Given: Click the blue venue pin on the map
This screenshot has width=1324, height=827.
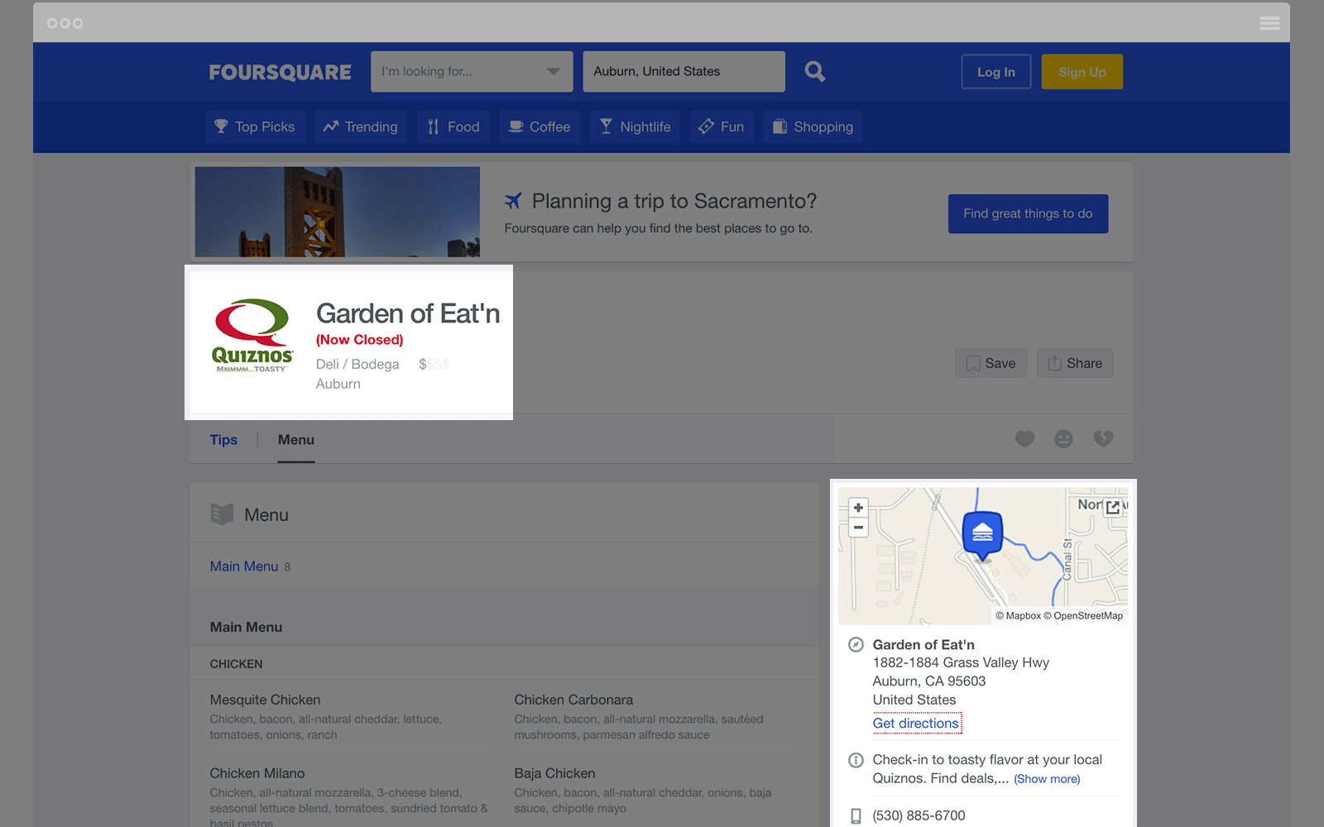Looking at the screenshot, I should (982, 535).
